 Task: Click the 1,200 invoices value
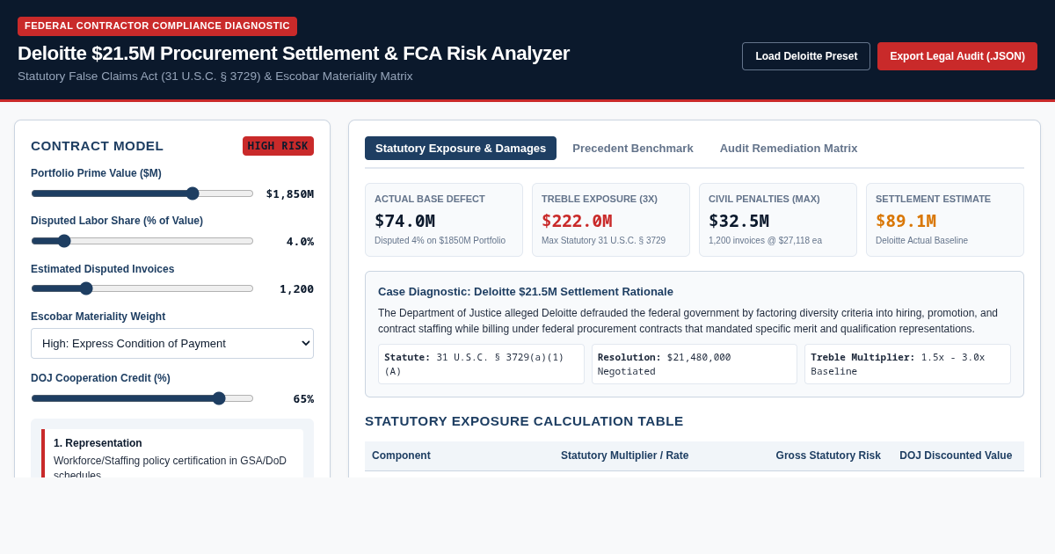pyautogui.click(x=296, y=288)
